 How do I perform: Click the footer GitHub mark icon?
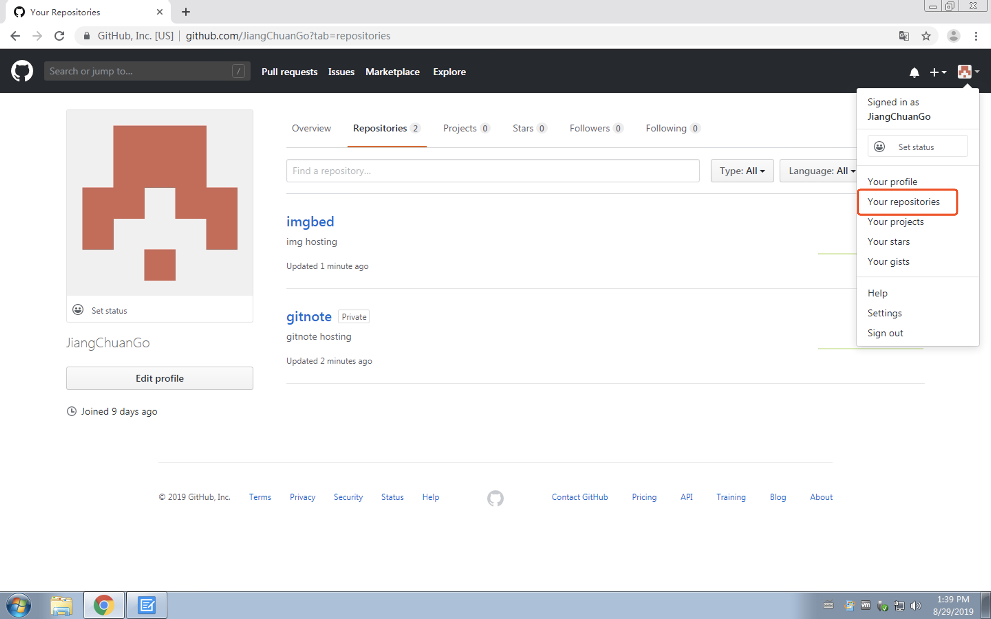(x=495, y=498)
